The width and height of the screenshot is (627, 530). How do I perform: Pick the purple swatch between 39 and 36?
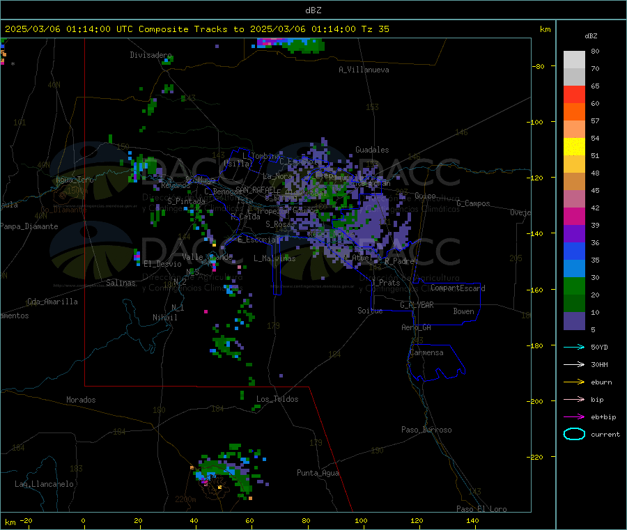pyautogui.click(x=574, y=234)
